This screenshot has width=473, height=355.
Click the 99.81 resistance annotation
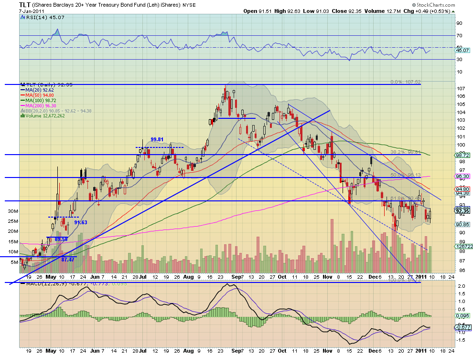tap(157, 139)
